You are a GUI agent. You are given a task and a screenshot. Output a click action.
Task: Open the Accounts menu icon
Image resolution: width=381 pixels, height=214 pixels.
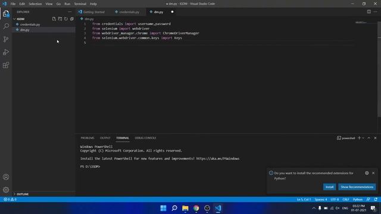tap(6, 177)
